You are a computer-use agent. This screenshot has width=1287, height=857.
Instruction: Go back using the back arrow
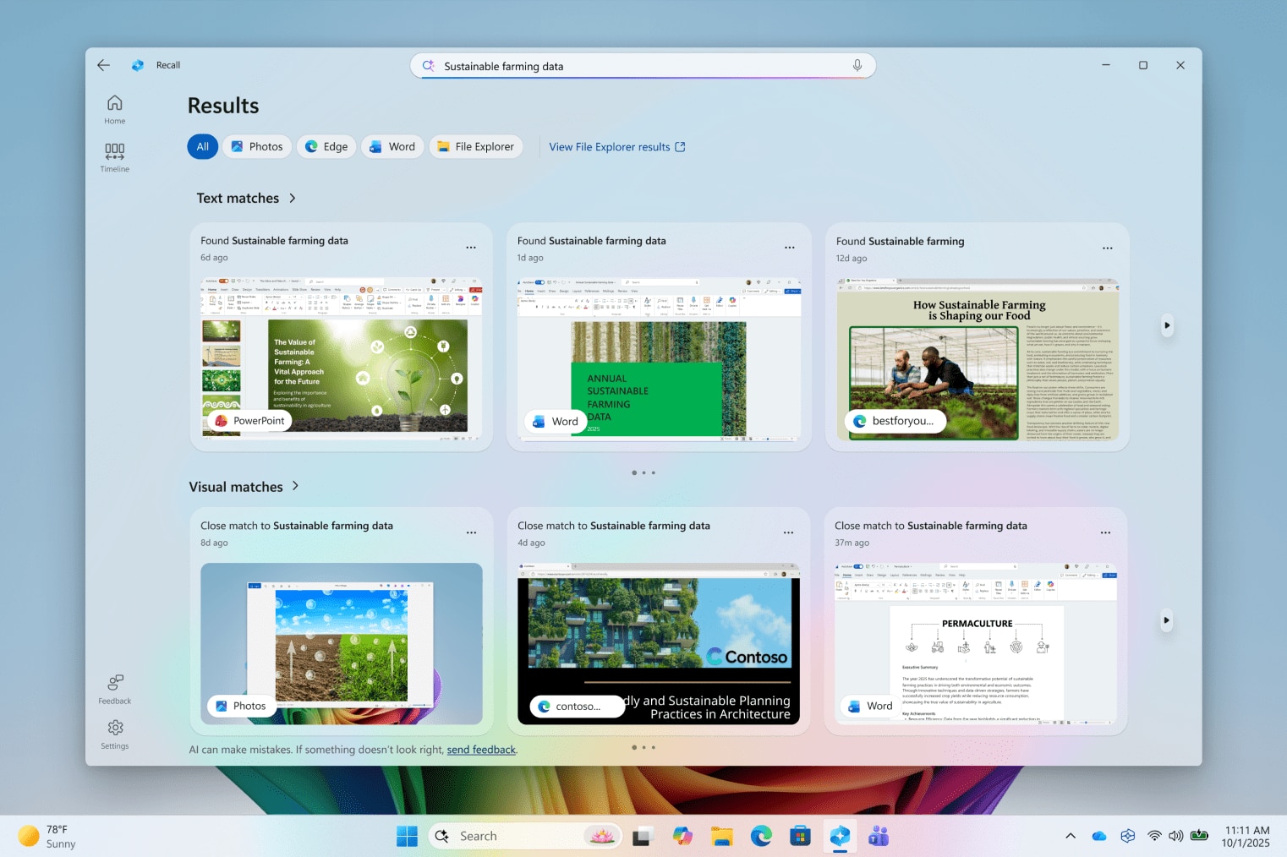pos(103,65)
